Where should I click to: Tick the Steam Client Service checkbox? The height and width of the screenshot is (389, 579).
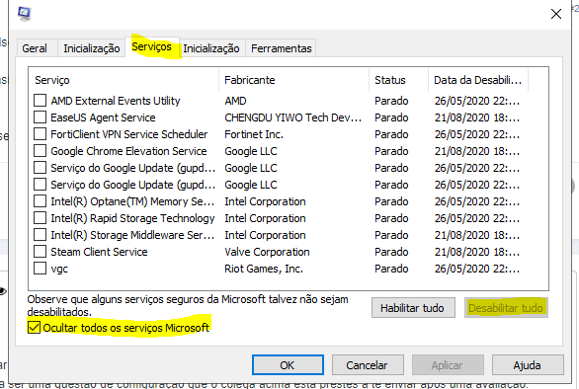click(x=40, y=252)
